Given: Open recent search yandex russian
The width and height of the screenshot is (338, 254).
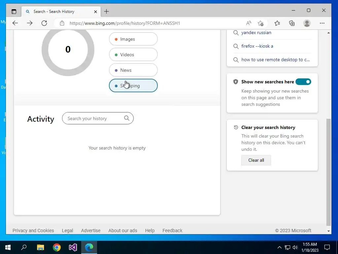Looking at the screenshot, I should point(256,33).
